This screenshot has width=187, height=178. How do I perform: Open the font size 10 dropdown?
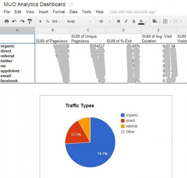[x=105, y=21]
